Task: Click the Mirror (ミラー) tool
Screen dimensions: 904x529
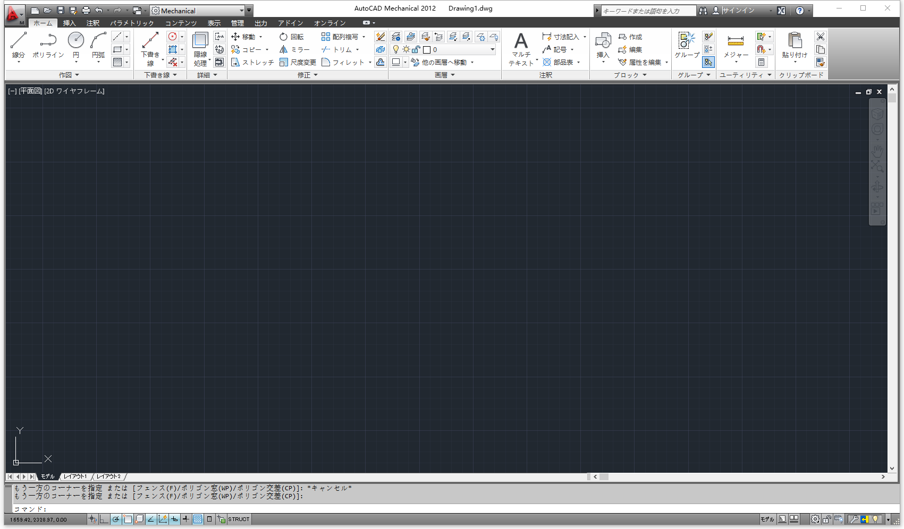Action: [295, 49]
